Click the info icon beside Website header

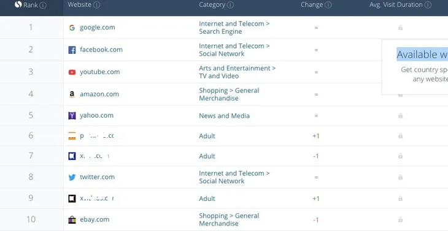97,5
